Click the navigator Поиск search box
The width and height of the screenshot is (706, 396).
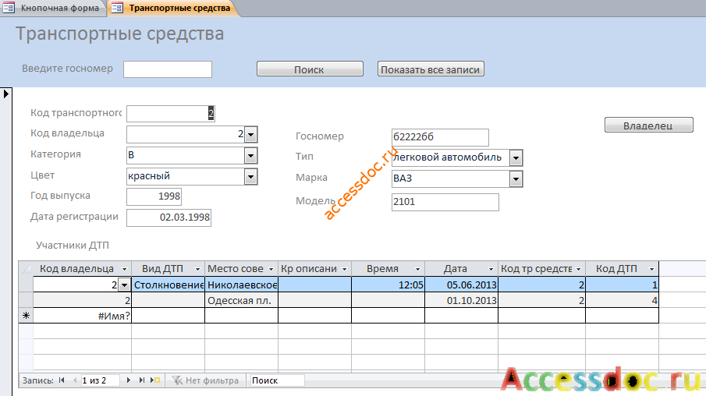point(277,380)
